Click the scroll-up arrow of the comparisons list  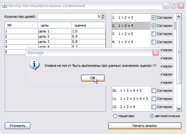(179, 17)
